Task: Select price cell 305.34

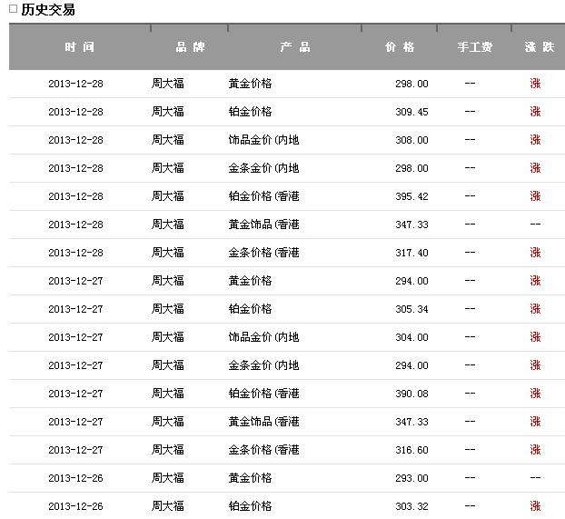Action: (411, 309)
